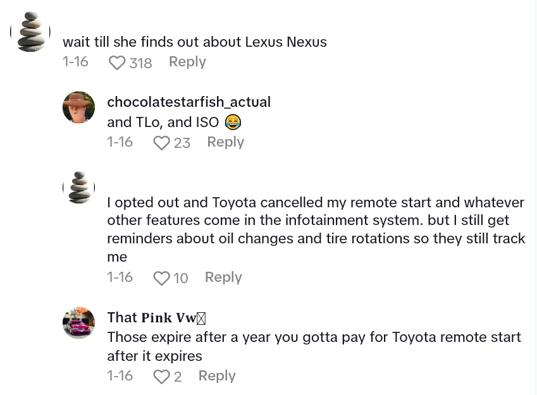Open stacked stones avatar beside Lexus Nexus comment
The image size is (537, 395).
[x=30, y=32]
